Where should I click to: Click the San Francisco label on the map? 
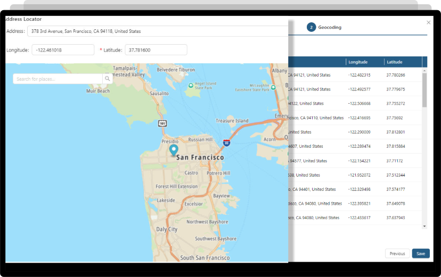200,157
